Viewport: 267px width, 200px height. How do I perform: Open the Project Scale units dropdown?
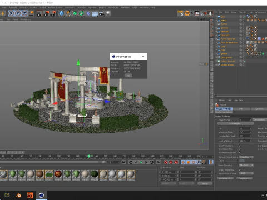click(259, 120)
